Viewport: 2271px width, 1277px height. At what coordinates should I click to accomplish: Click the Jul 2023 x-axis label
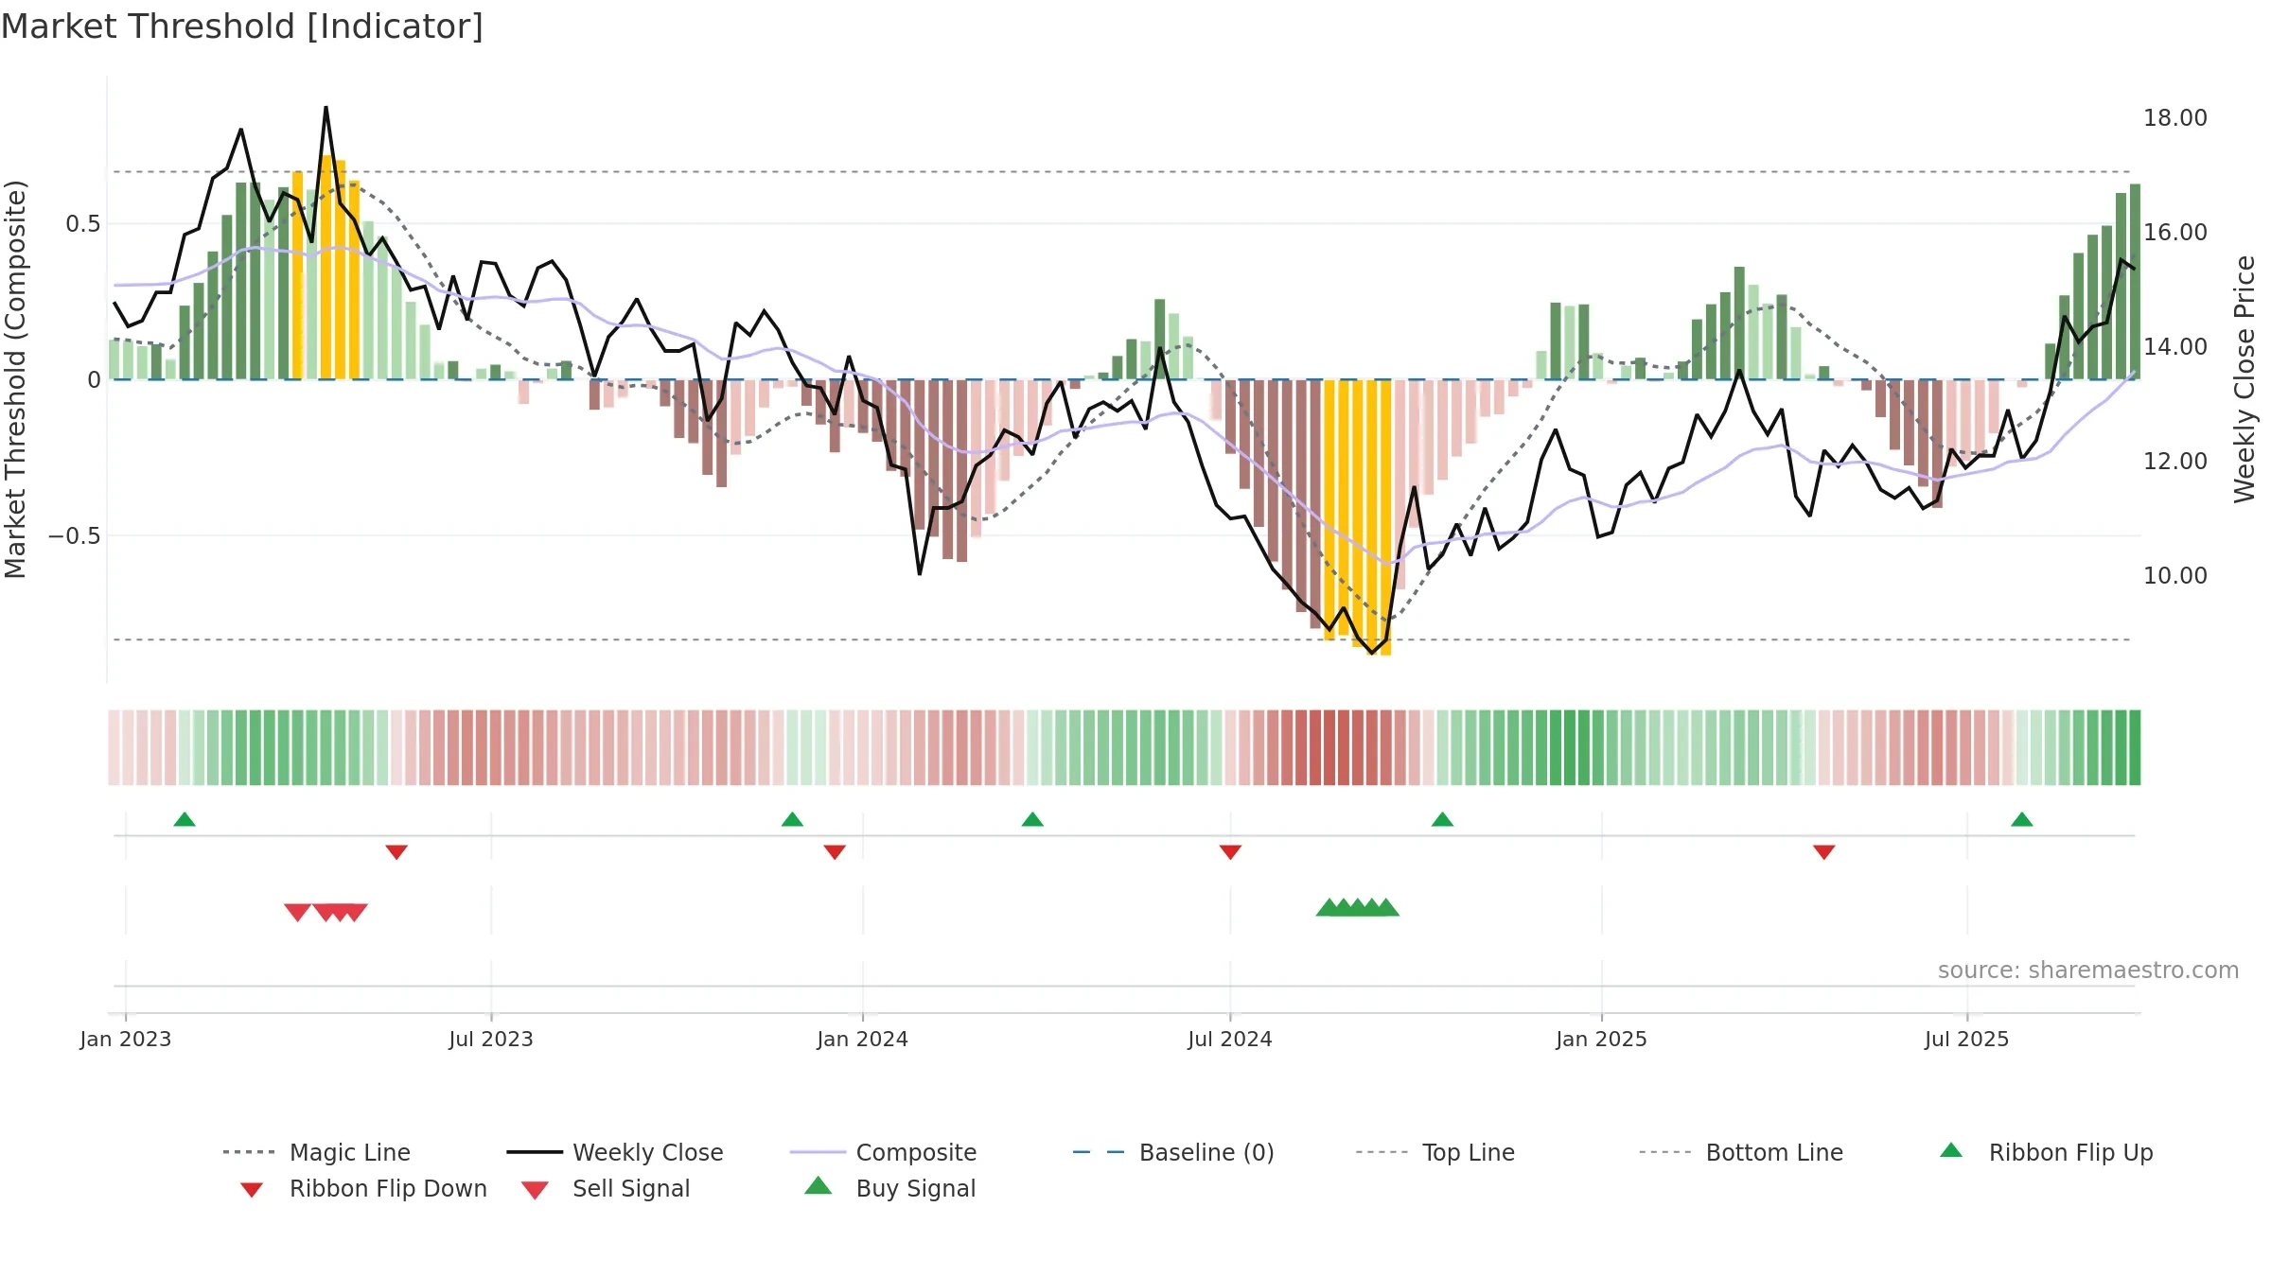(x=491, y=1040)
